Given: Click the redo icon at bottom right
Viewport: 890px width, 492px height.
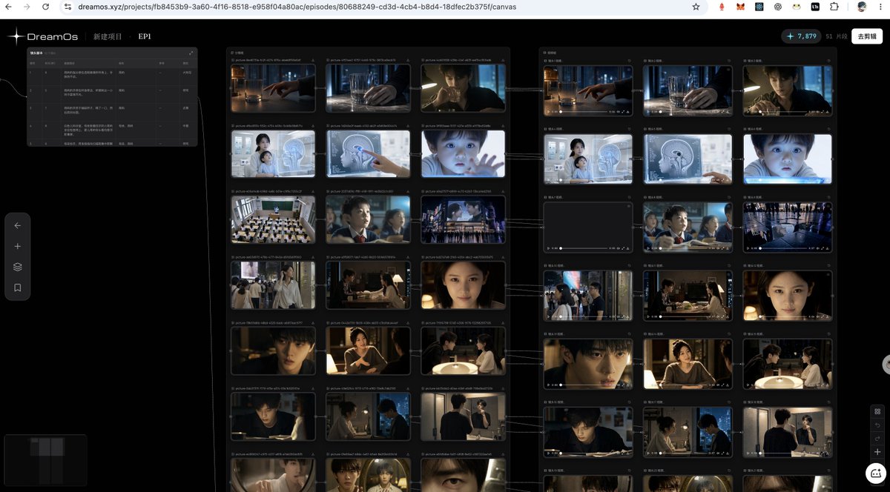Looking at the screenshot, I should [877, 438].
